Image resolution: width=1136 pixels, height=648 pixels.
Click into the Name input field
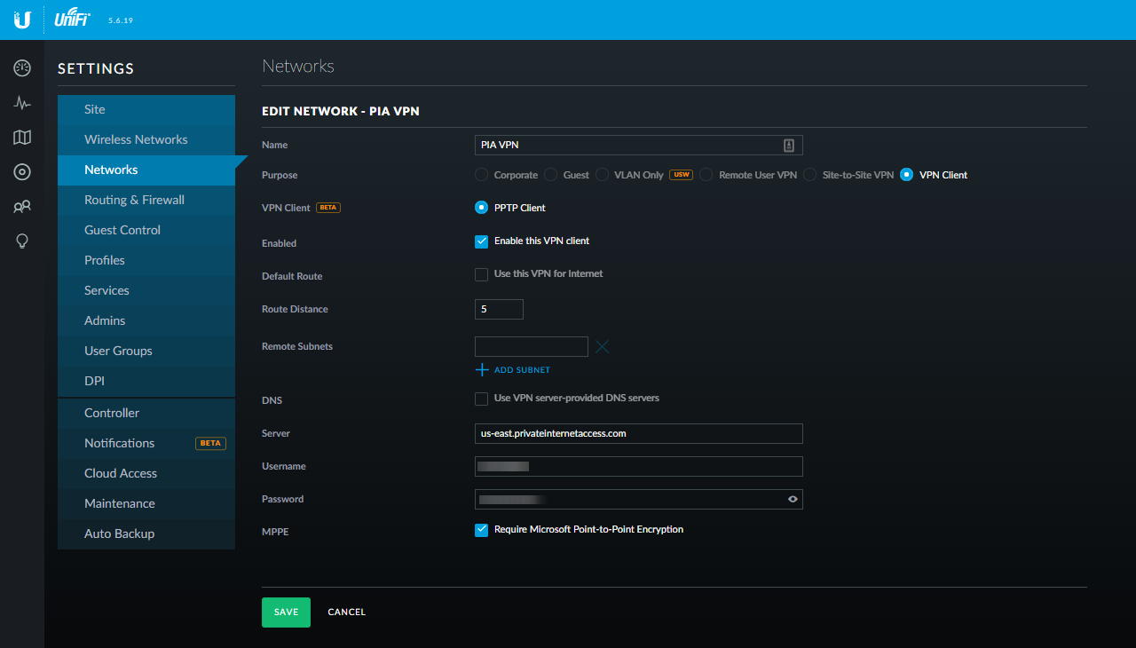pos(639,145)
